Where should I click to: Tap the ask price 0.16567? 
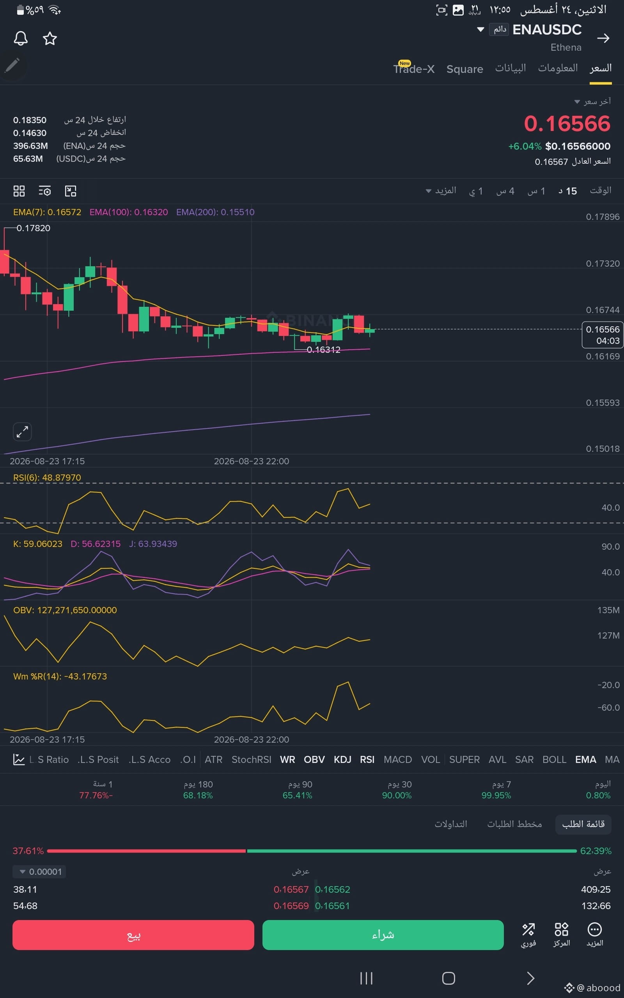[x=291, y=890]
